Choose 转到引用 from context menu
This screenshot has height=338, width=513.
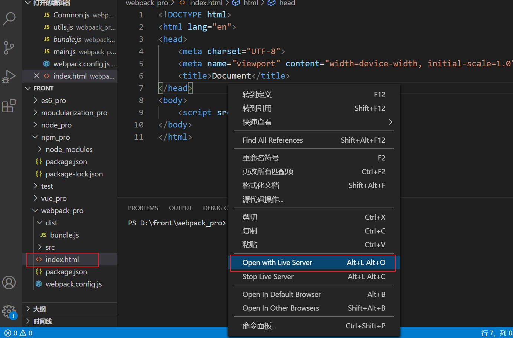point(314,108)
